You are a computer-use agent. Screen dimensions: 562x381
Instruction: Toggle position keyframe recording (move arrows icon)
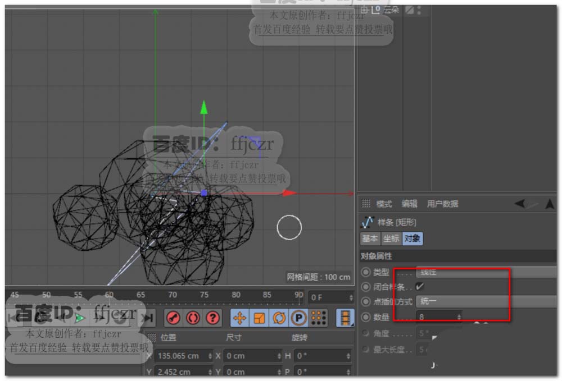(x=240, y=318)
